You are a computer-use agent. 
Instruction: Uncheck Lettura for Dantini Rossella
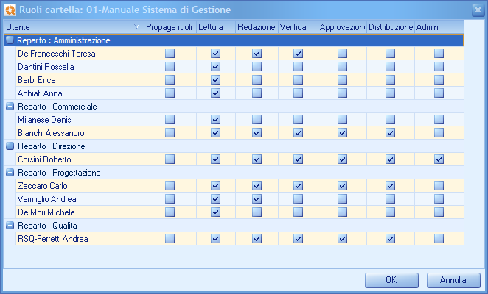point(216,67)
